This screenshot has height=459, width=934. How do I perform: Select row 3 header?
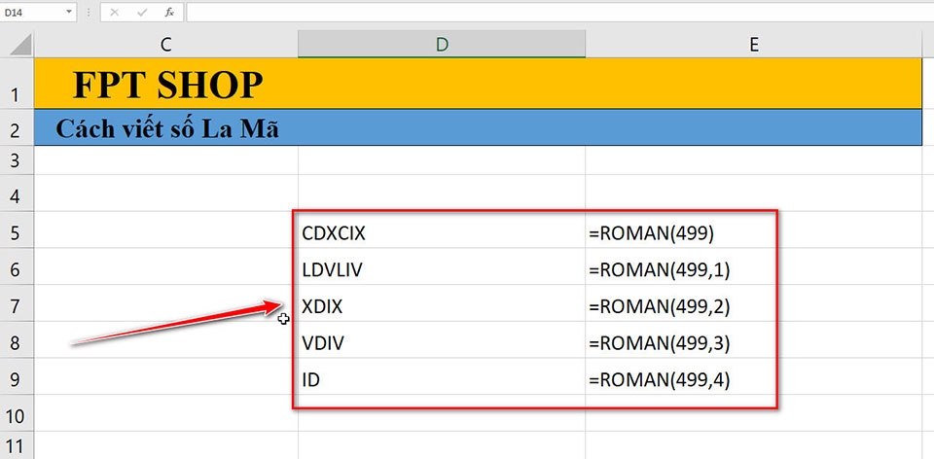pyautogui.click(x=17, y=160)
